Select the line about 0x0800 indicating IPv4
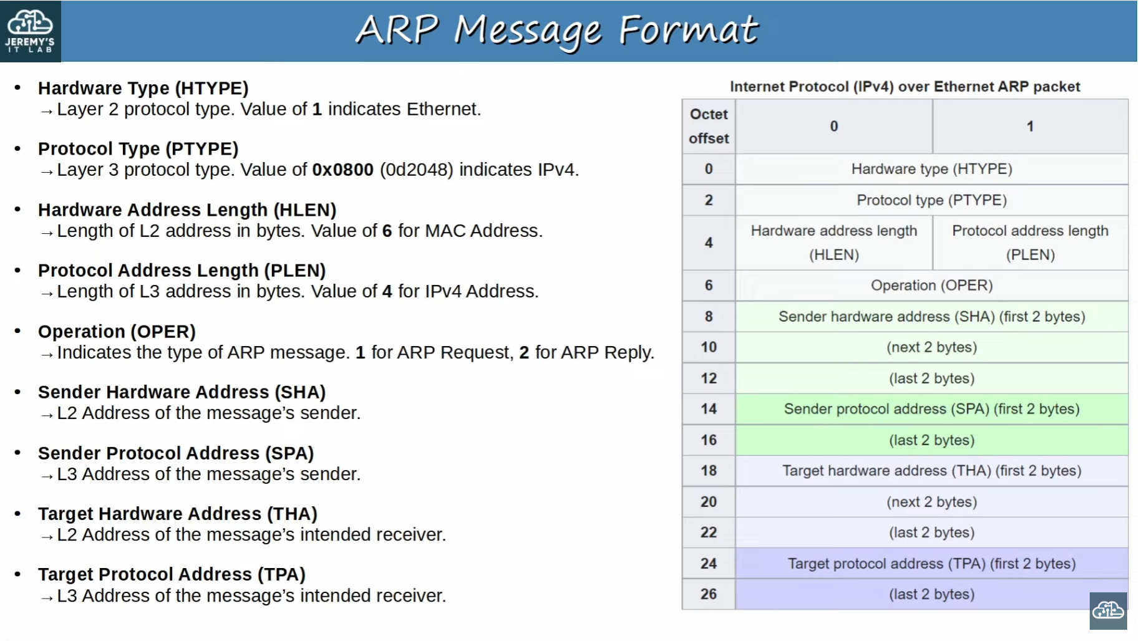Screen dimensions: 1139x641 317,170
